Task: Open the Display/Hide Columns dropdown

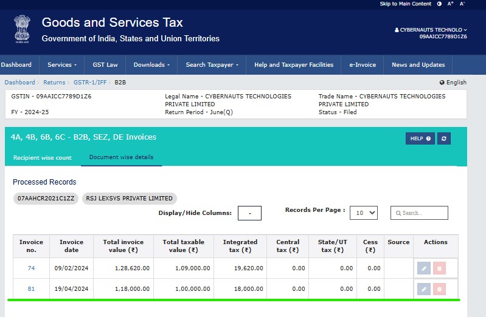Action: [249, 213]
